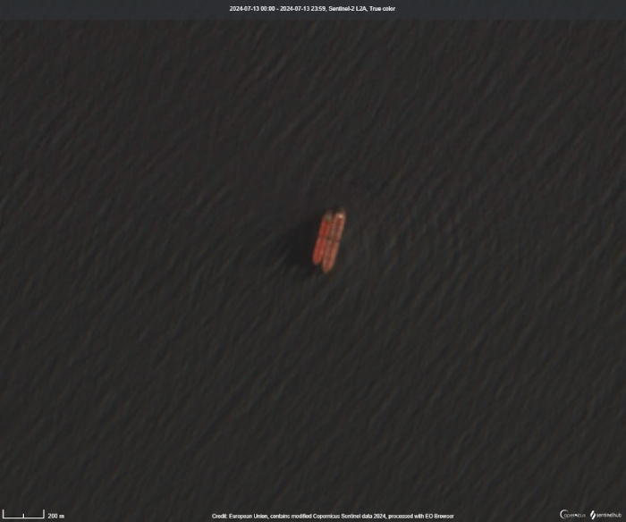Click the start date 2024-07-13 00:00

pyautogui.click(x=252, y=9)
